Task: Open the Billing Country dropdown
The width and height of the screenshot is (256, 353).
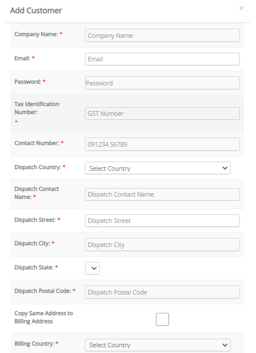Action: click(x=158, y=345)
